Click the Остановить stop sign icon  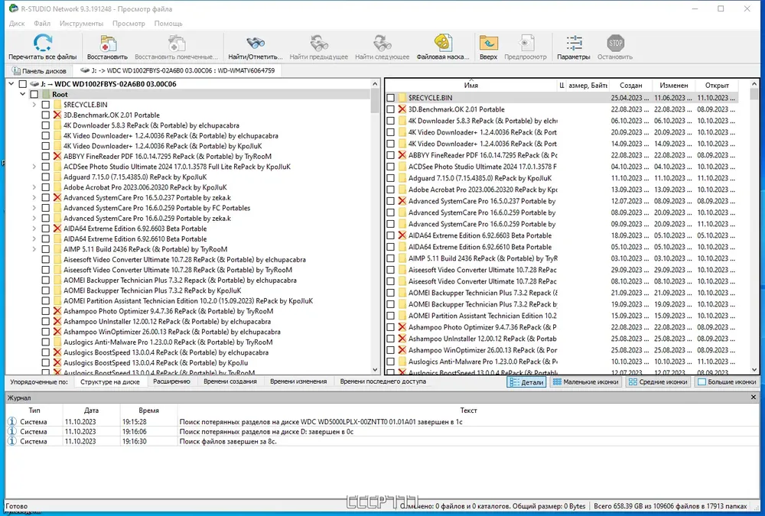(615, 43)
